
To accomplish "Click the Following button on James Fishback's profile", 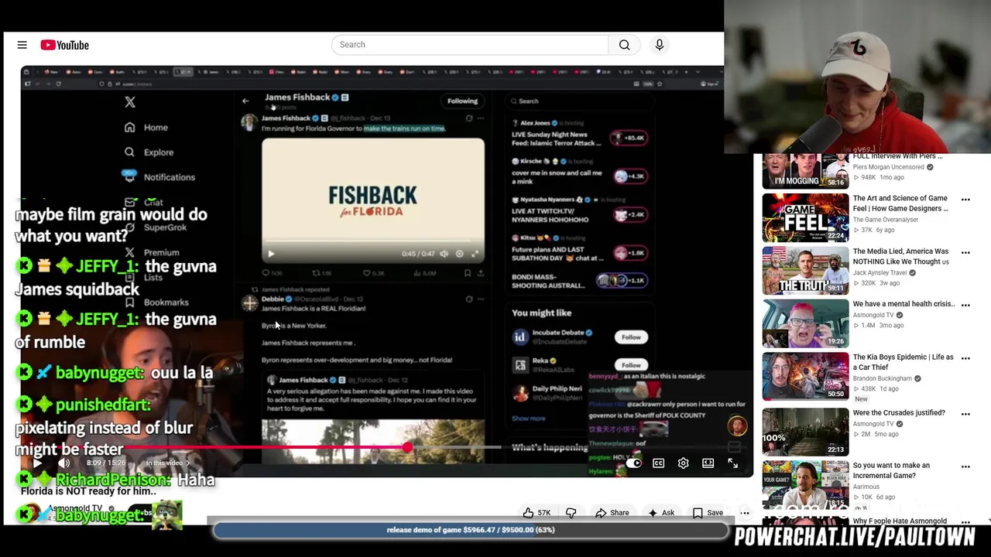I will [462, 101].
